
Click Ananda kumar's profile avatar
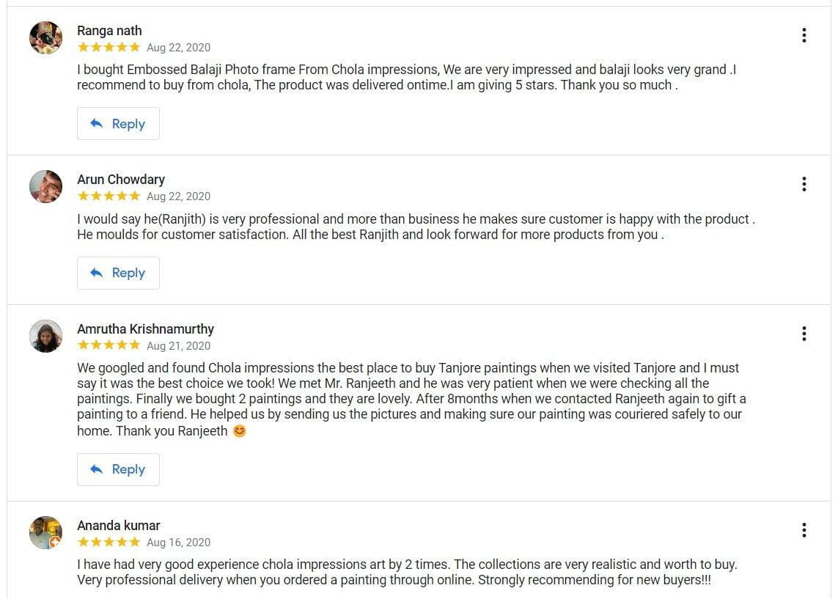(45, 532)
